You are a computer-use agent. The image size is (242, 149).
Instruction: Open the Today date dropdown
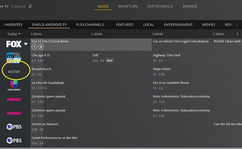point(14,34)
